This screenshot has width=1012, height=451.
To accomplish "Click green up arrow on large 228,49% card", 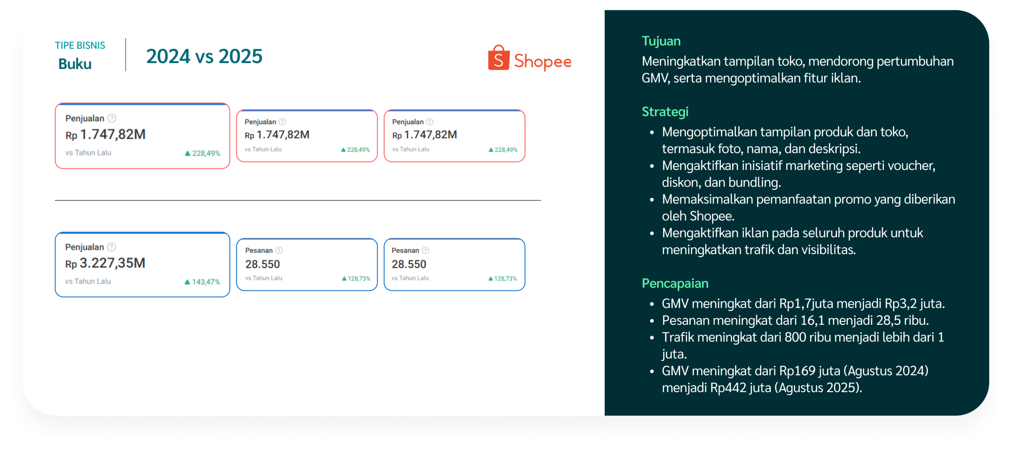I will 188,153.
